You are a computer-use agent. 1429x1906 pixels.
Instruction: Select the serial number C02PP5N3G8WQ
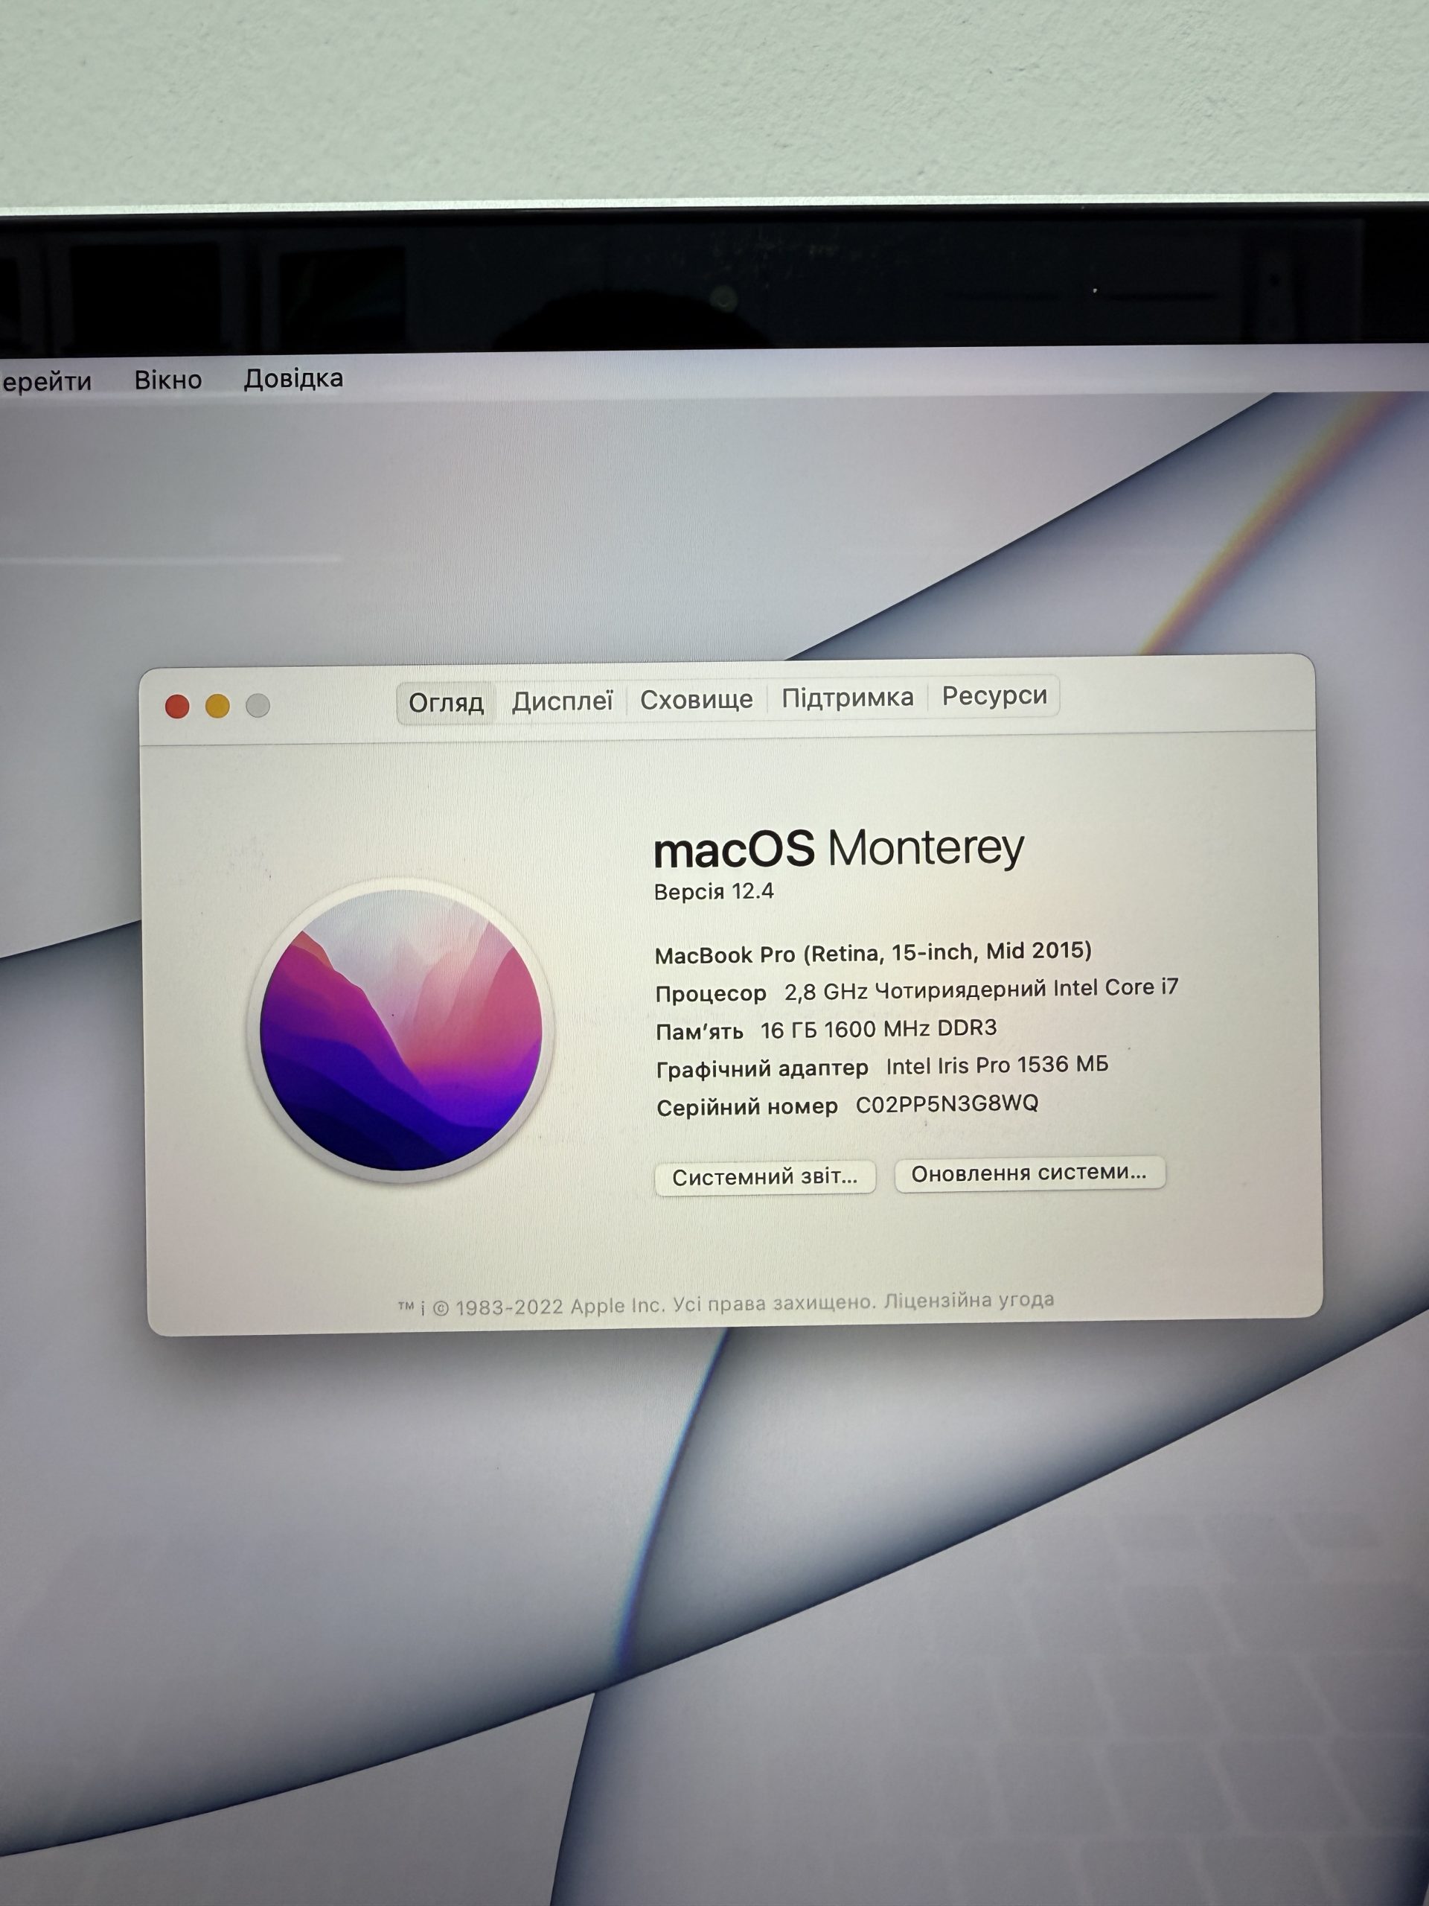coord(947,1104)
